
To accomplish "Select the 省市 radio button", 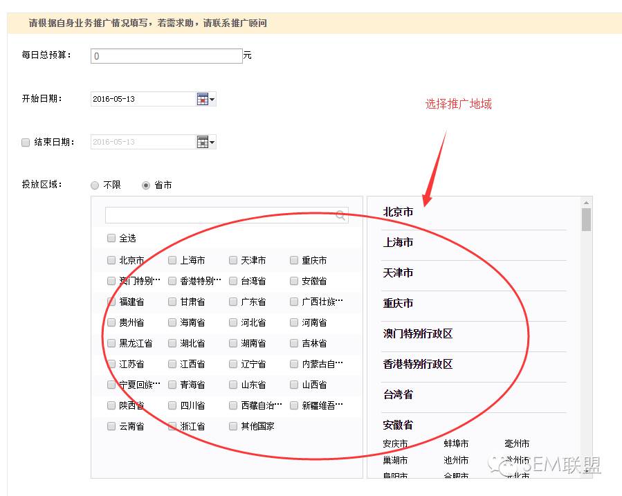I will point(146,185).
